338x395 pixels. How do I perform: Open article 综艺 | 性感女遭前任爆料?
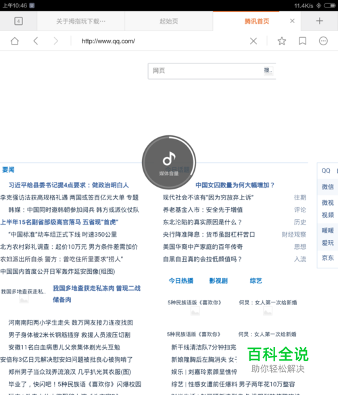[x=233, y=384]
